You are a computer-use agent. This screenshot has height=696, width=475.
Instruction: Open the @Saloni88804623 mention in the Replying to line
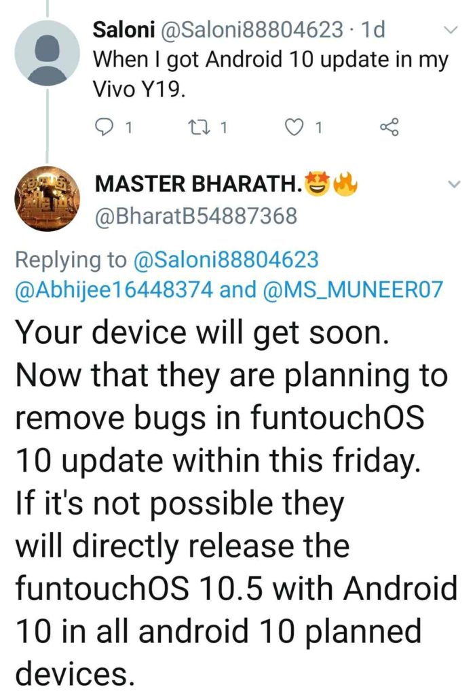pos(225,259)
